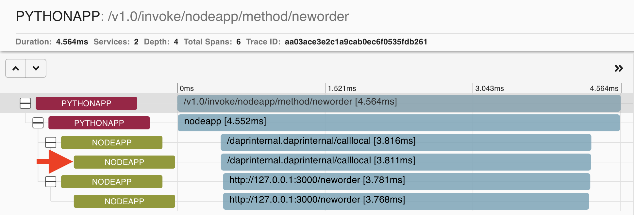Click the down arrow navigation icon
This screenshot has height=215, width=634.
tap(36, 68)
